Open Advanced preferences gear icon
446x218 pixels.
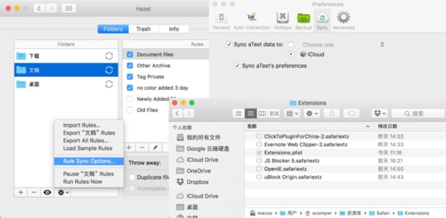[x=343, y=21]
